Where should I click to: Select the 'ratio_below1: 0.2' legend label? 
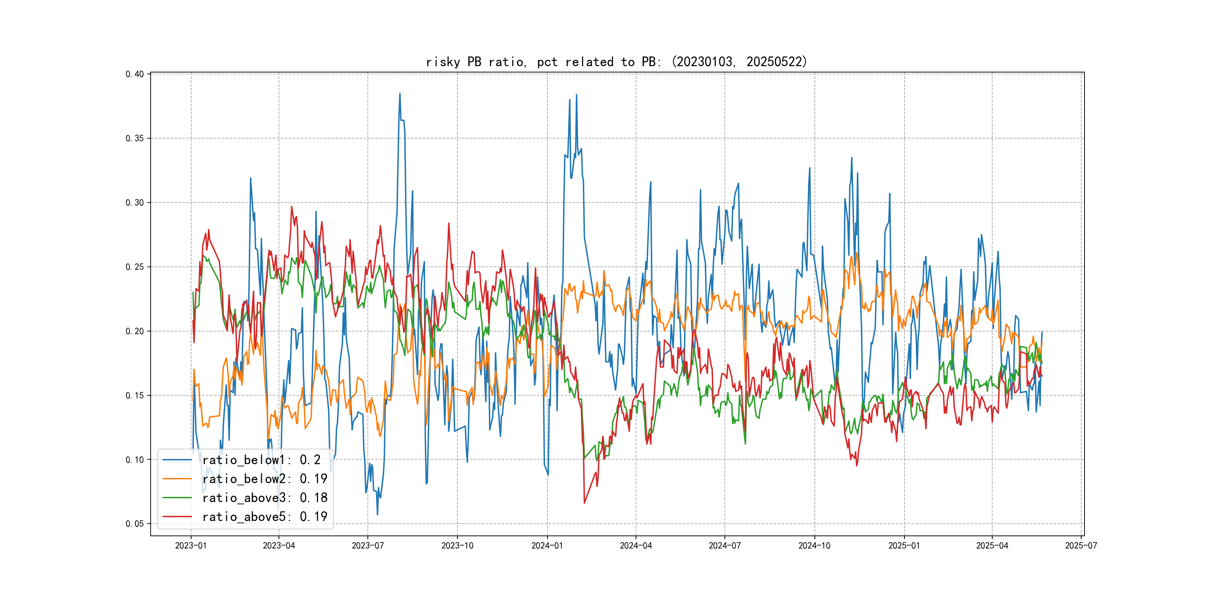261,460
